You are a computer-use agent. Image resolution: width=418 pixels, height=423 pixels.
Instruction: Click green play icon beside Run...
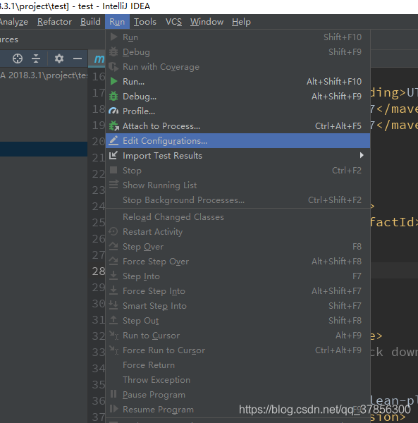113,81
